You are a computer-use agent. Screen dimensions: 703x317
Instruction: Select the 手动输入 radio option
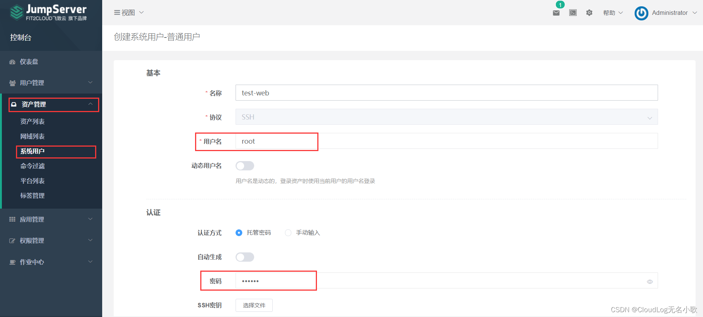(288, 233)
